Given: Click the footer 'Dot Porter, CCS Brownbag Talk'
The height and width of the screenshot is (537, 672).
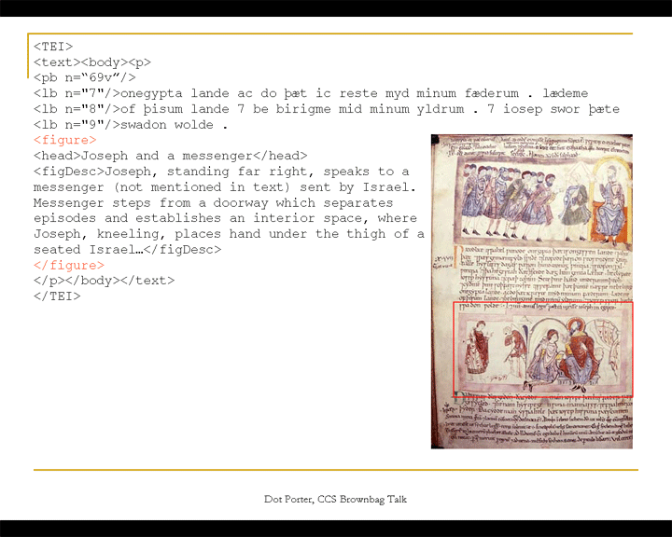Looking at the screenshot, I should pyautogui.click(x=335, y=500).
